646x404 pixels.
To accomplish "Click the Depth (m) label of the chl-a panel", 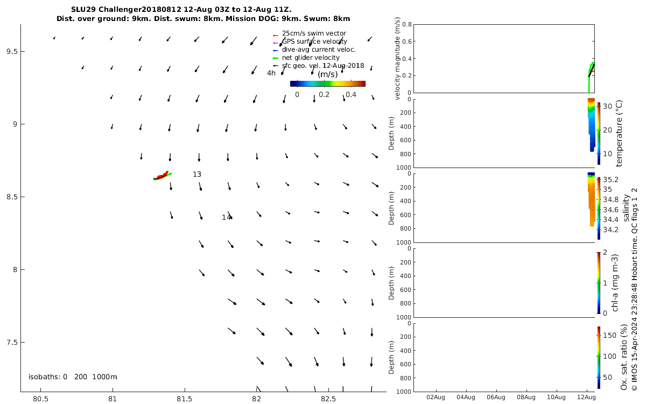I will point(392,283).
